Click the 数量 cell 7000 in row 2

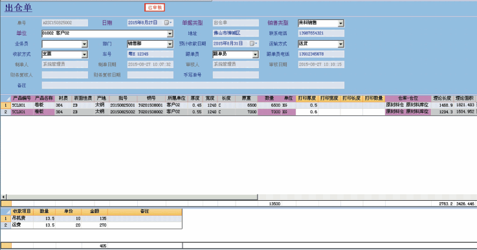click(269, 112)
